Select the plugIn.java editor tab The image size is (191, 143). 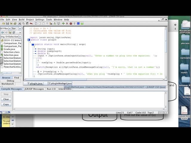click(36, 83)
